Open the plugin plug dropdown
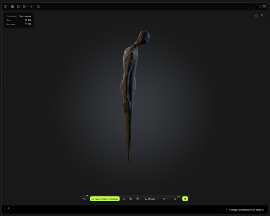The height and width of the screenshot is (216, 270). pos(165,199)
